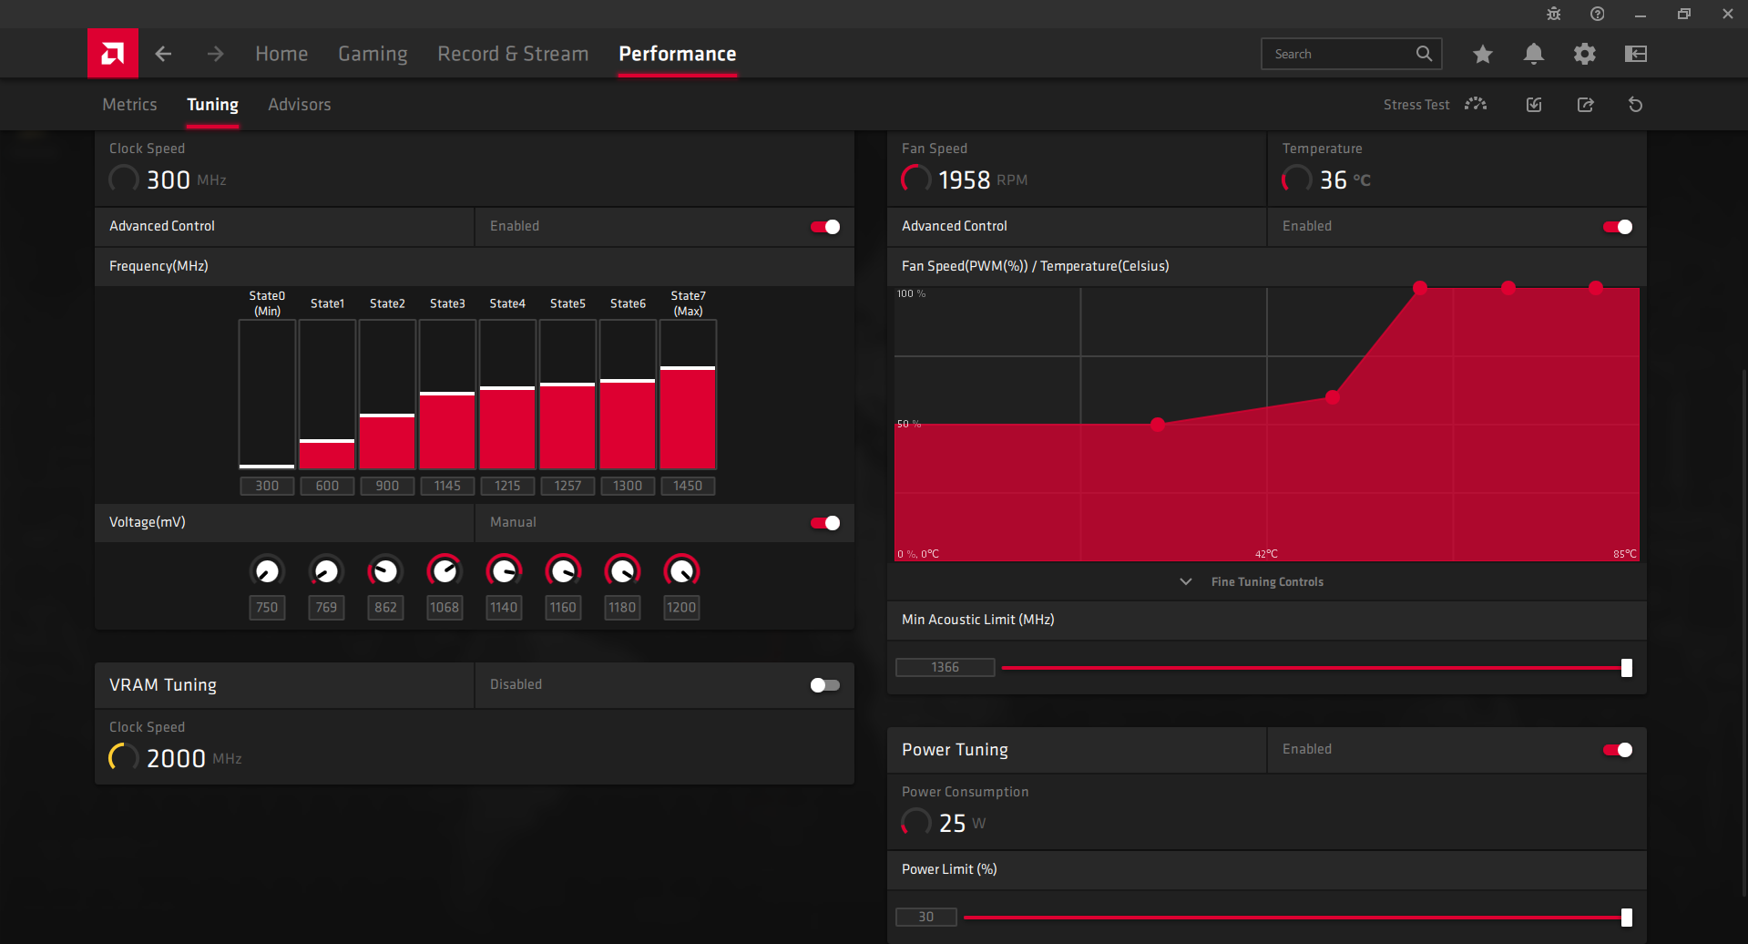The image size is (1748, 944).
Task: Select the Performance tab
Action: coord(678,54)
